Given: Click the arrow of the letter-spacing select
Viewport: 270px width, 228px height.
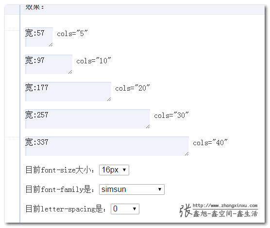Looking at the screenshot, I should (x=135, y=209).
